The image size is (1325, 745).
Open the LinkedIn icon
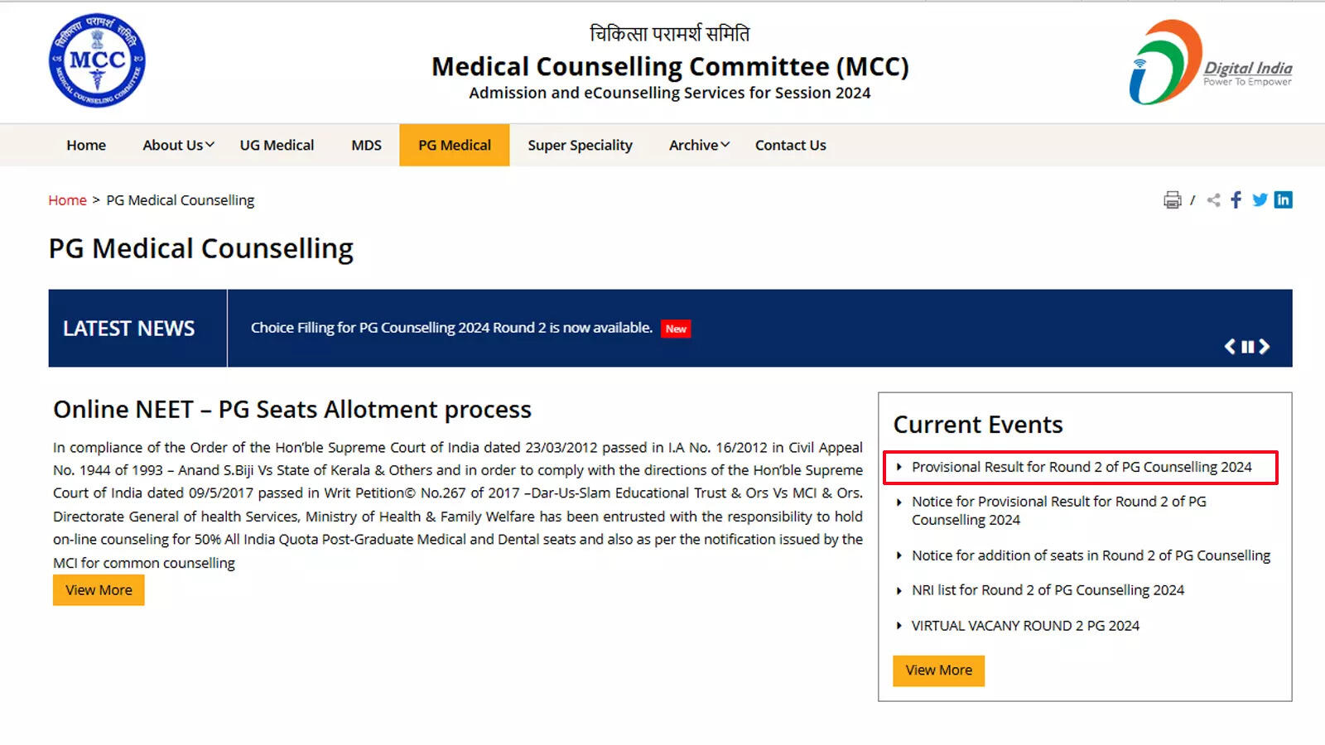pos(1283,199)
